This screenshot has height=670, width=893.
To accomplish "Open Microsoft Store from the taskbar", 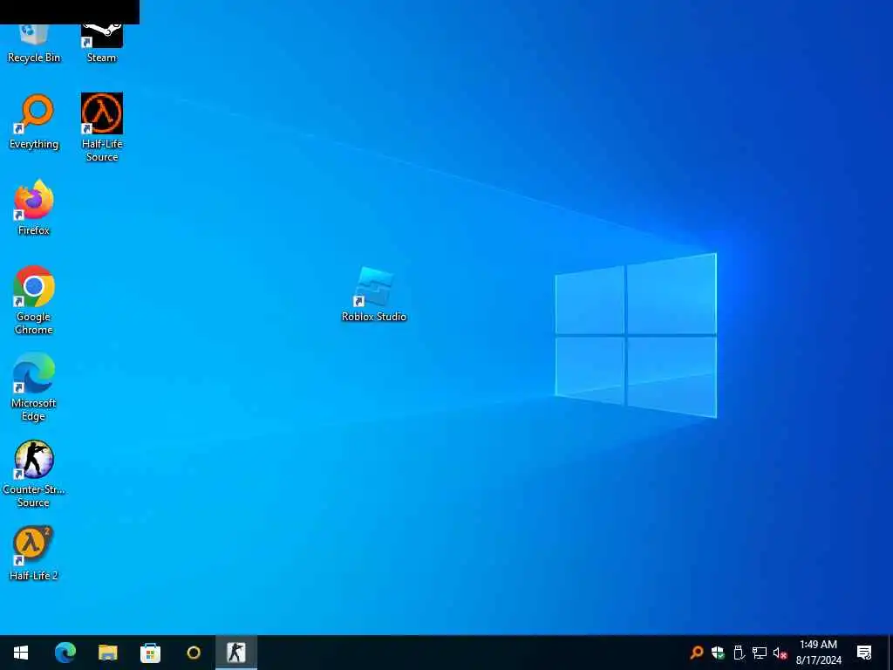I will coord(150,653).
